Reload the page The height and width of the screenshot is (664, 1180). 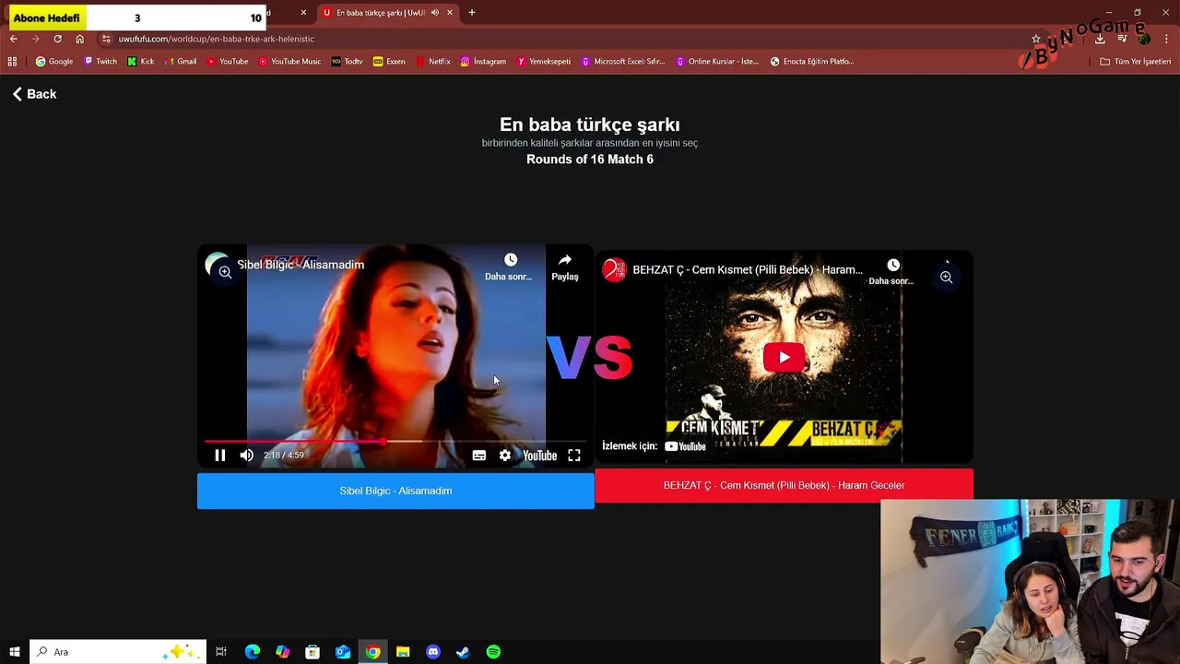(x=57, y=39)
